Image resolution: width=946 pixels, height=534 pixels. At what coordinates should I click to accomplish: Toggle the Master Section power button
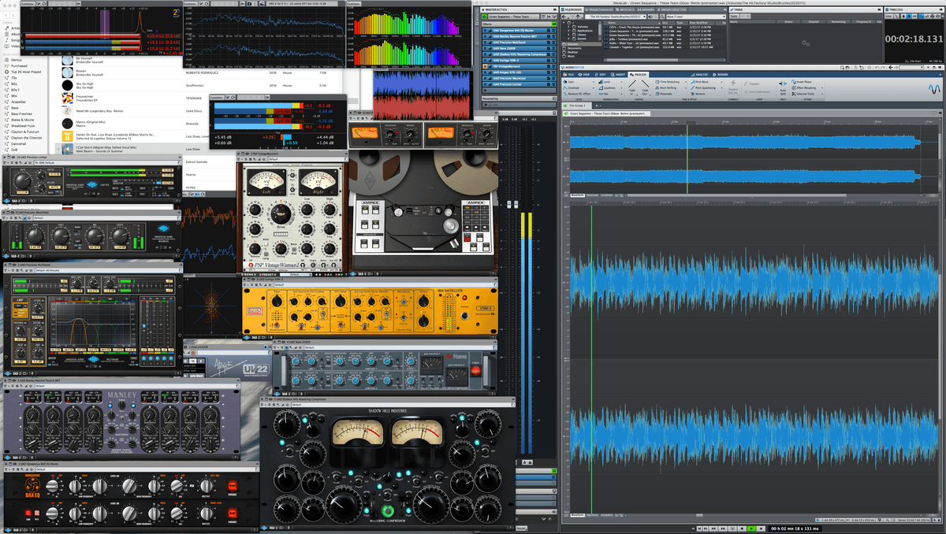coord(485,17)
